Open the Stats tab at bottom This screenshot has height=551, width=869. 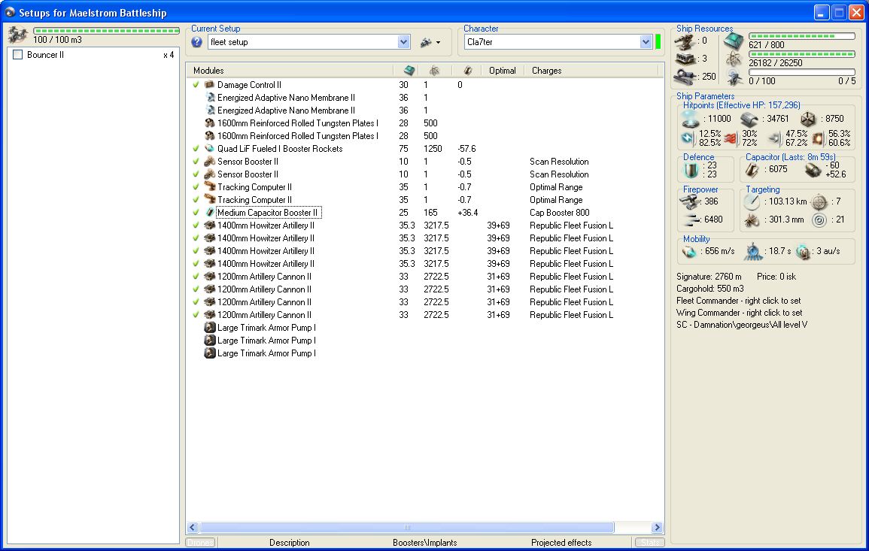pyautogui.click(x=649, y=543)
